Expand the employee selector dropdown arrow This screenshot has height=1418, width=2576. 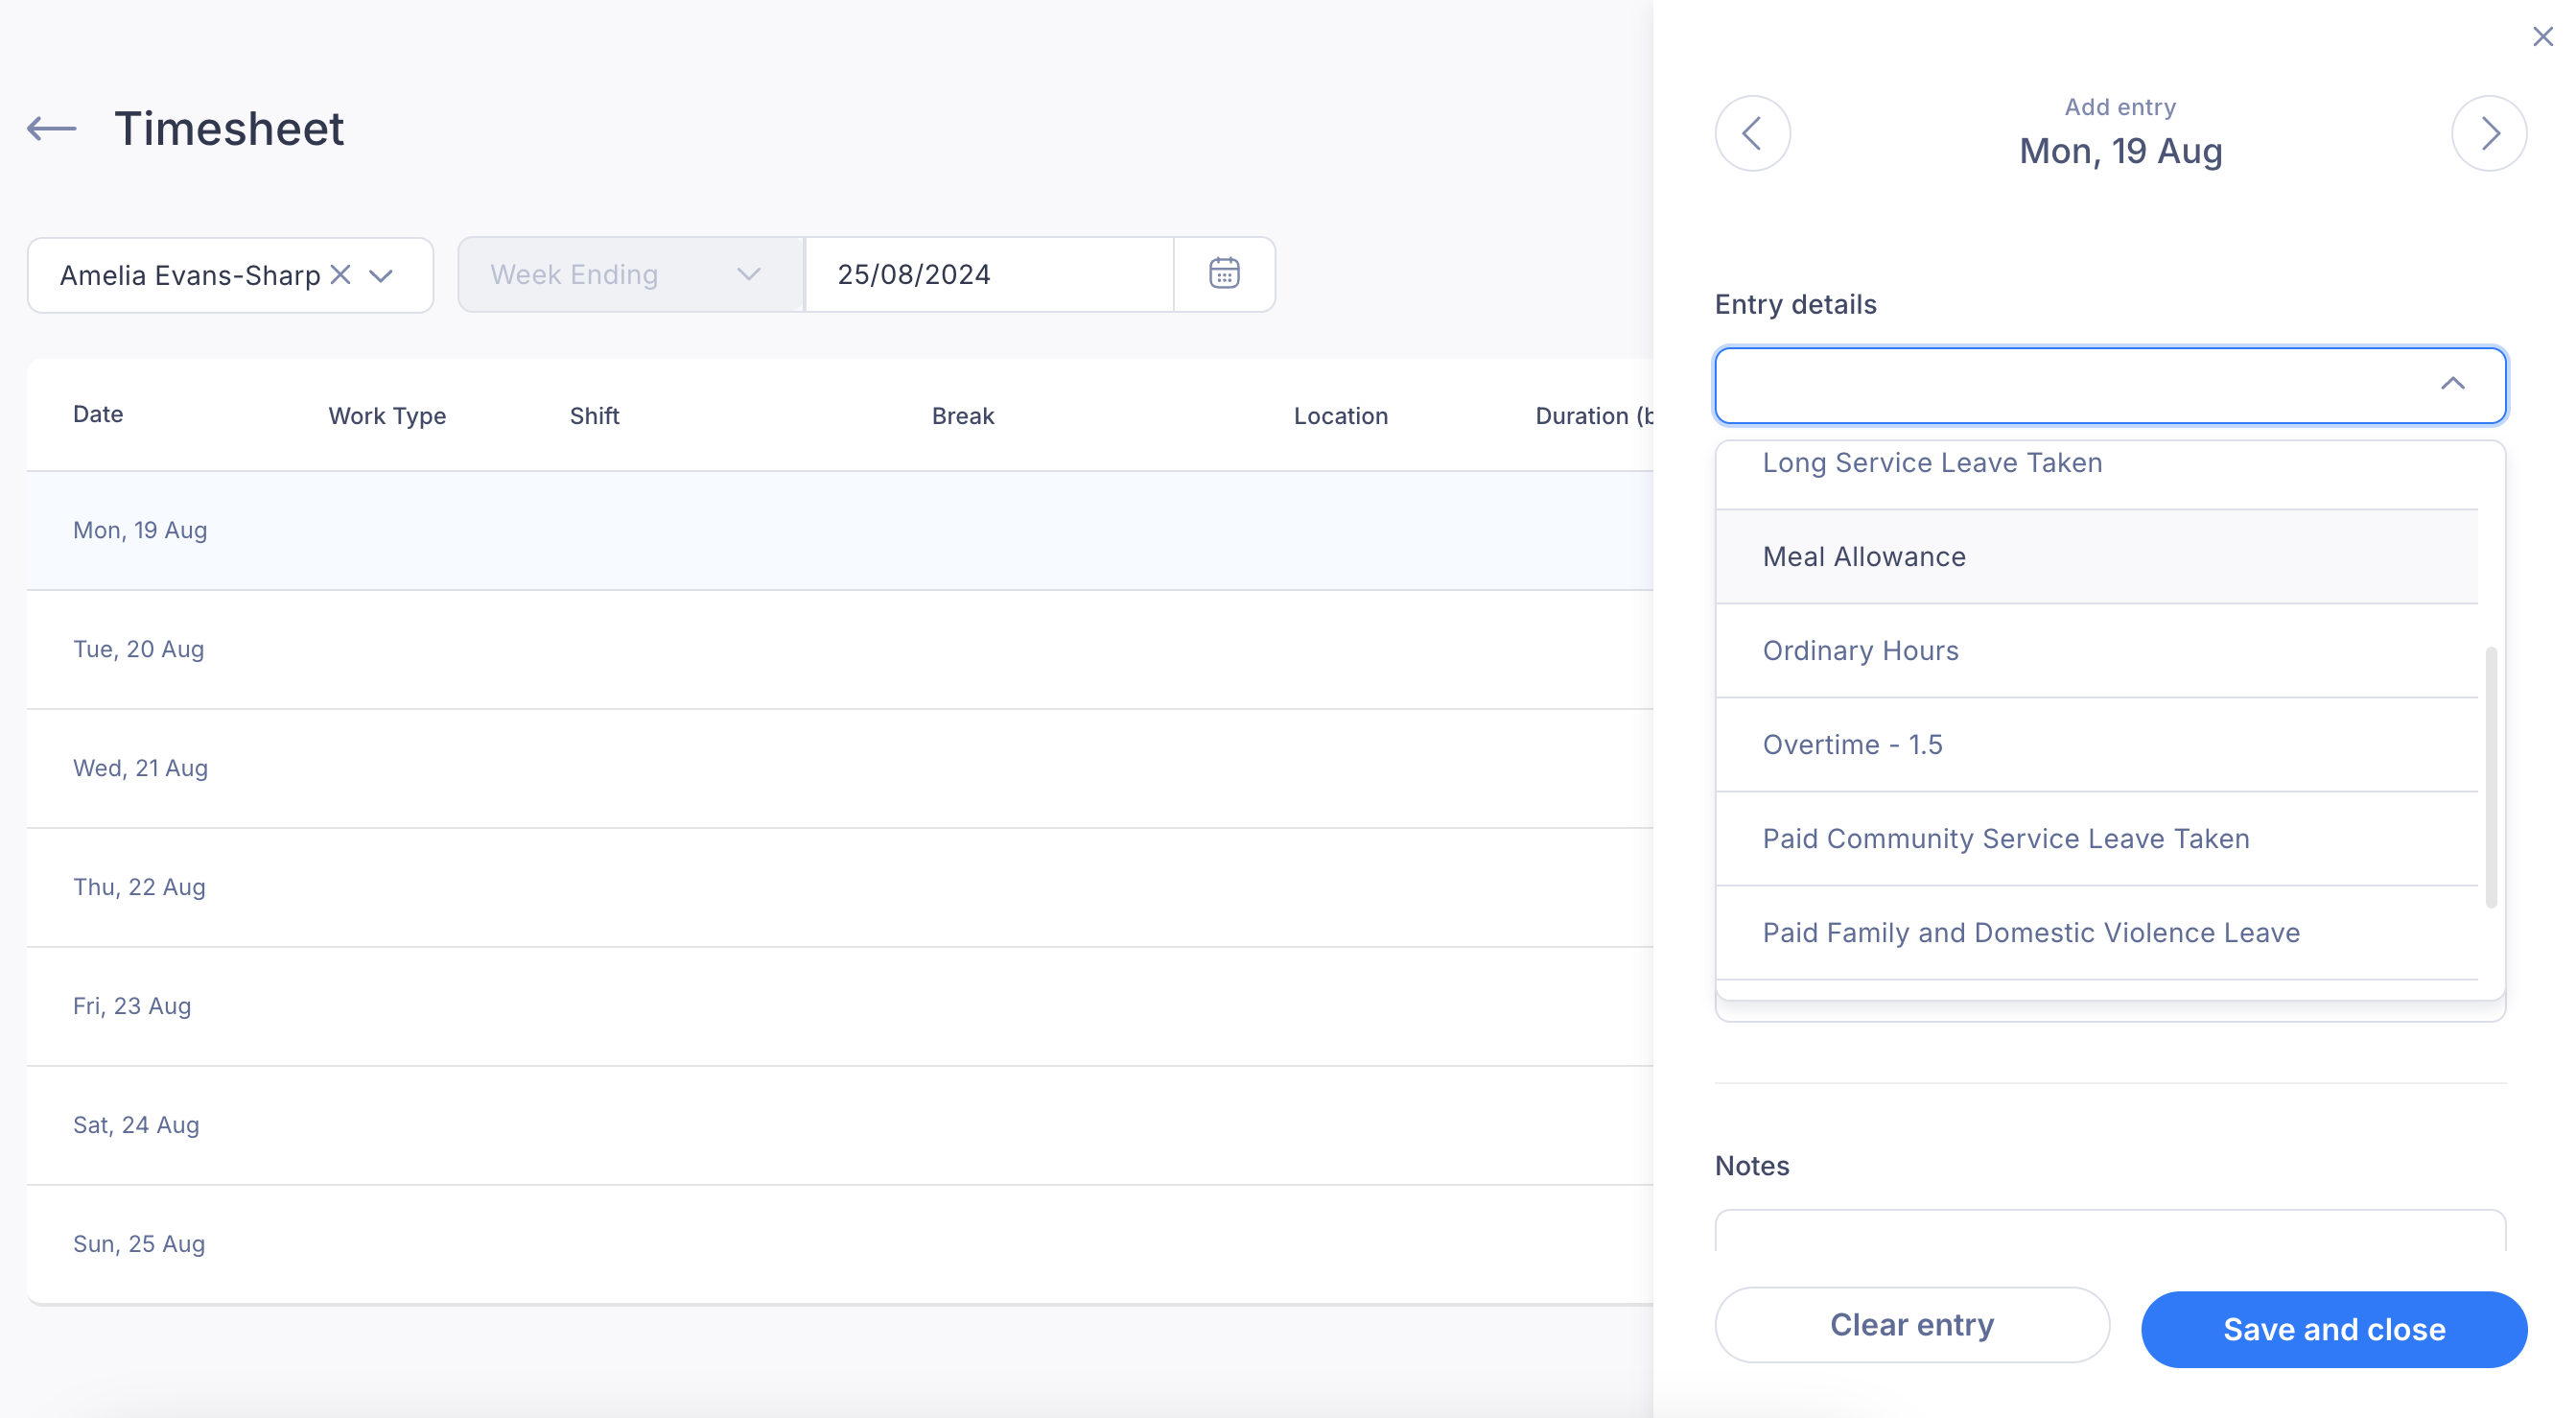coord(381,275)
